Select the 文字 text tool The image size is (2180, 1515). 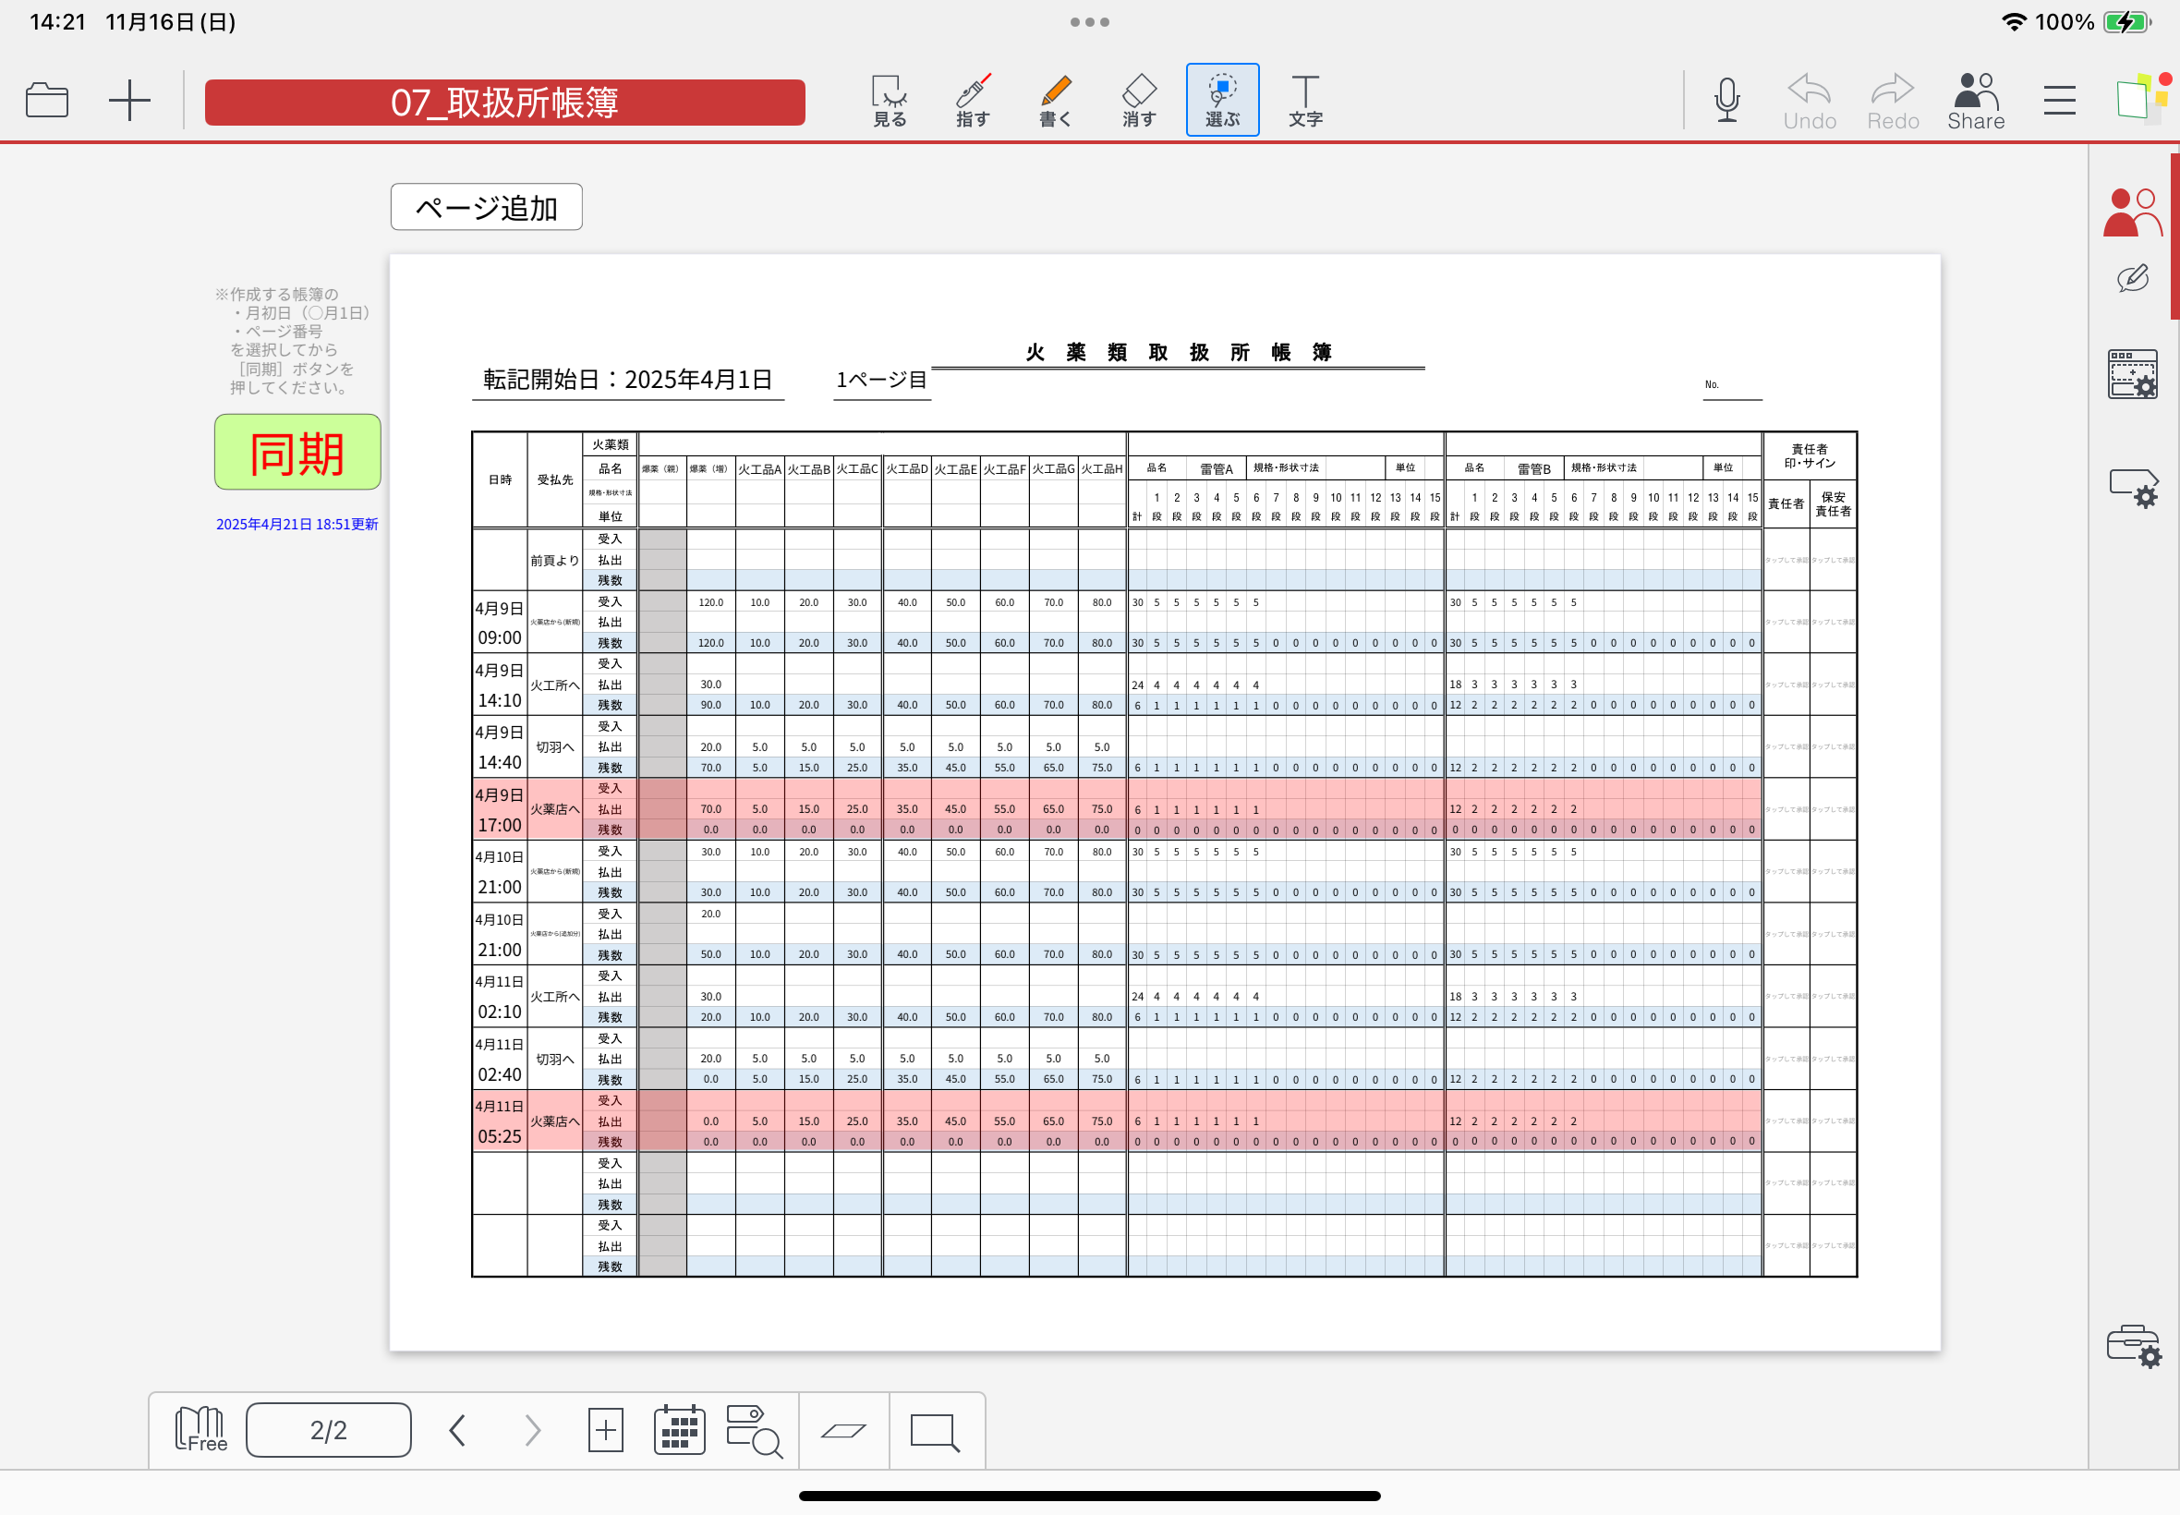click(1305, 100)
